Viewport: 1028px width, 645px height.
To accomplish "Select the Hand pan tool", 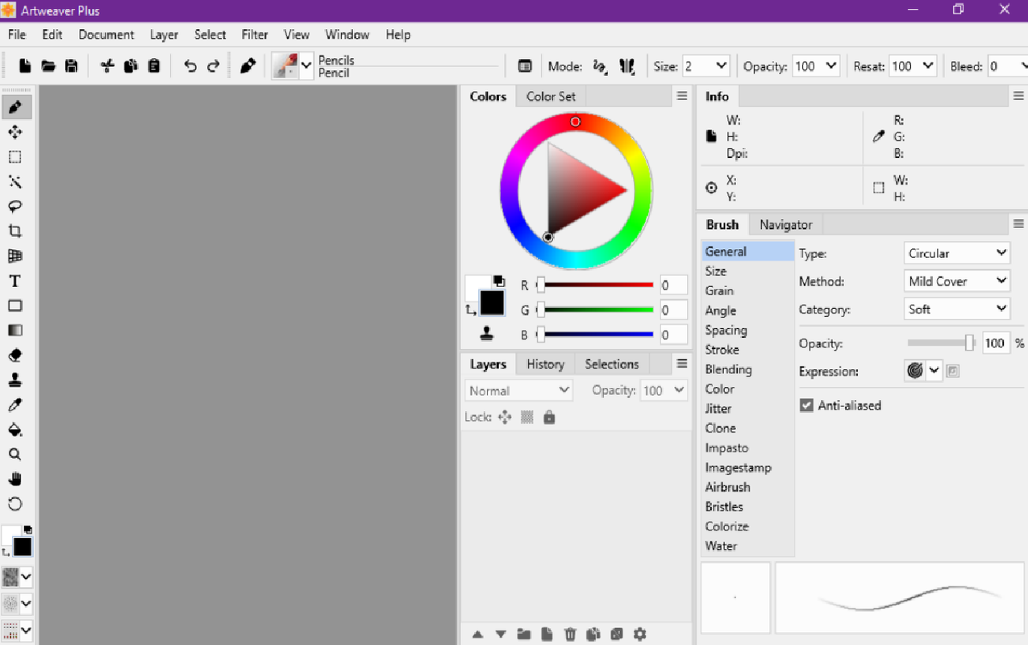I will (x=15, y=480).
